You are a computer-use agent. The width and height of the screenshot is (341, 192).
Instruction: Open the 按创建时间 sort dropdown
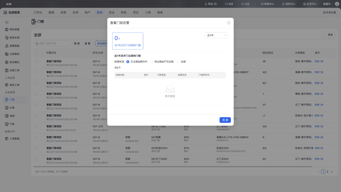[102, 43]
